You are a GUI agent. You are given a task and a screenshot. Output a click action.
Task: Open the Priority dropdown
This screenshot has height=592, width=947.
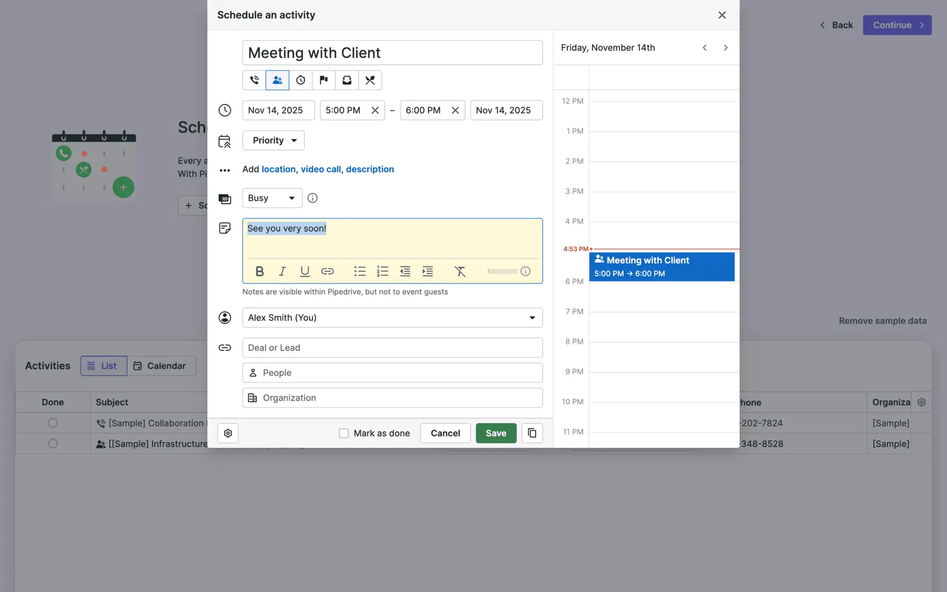273,141
